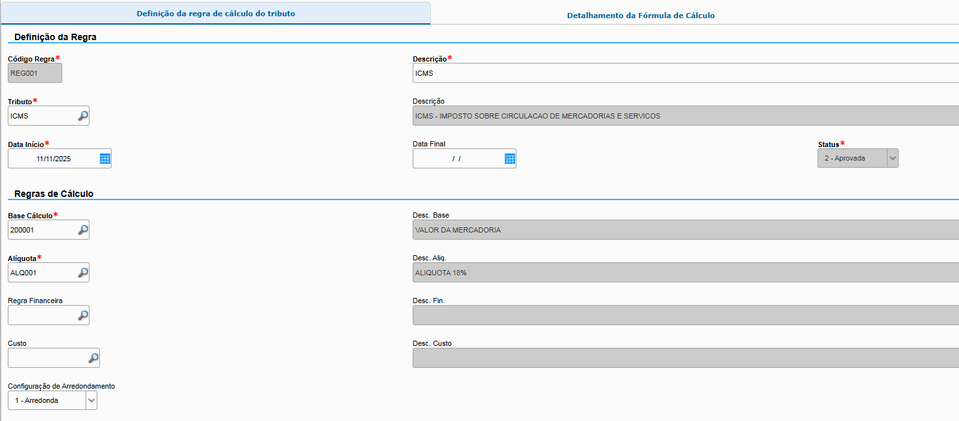Open Custo field search magnifier

pos(93,358)
